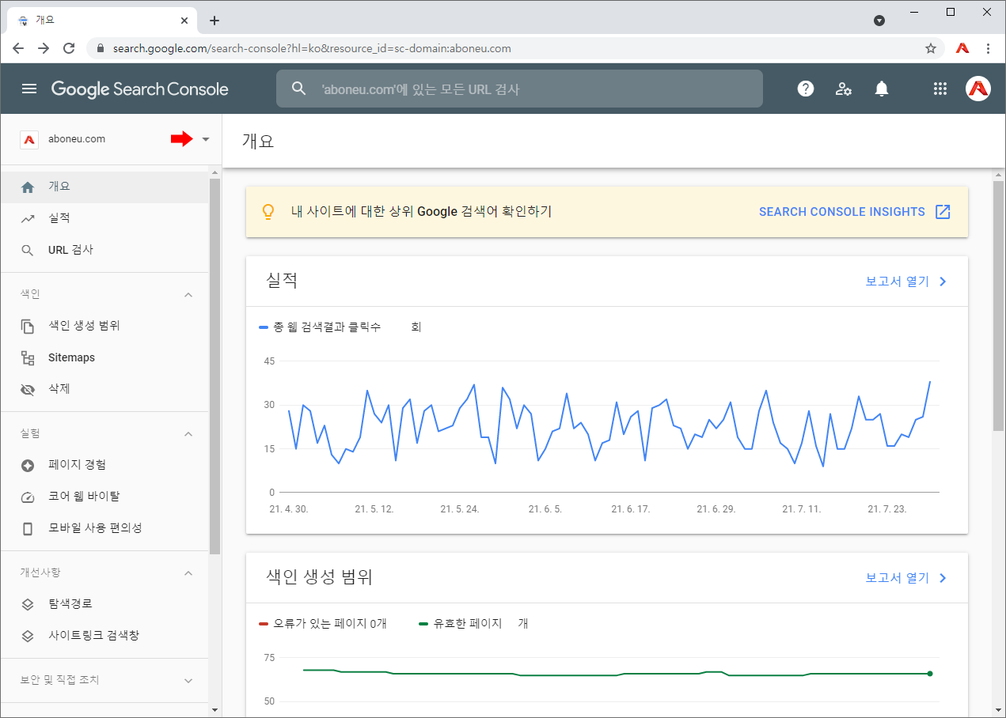The height and width of the screenshot is (718, 1006).
Task: Click the layers icon beside 사이트링크 검색창
Action: tap(28, 636)
